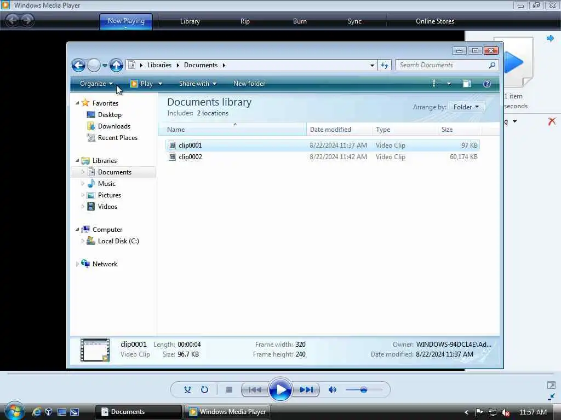The image size is (561, 420).
Task: Click the Previous track button
Action: [x=255, y=389]
